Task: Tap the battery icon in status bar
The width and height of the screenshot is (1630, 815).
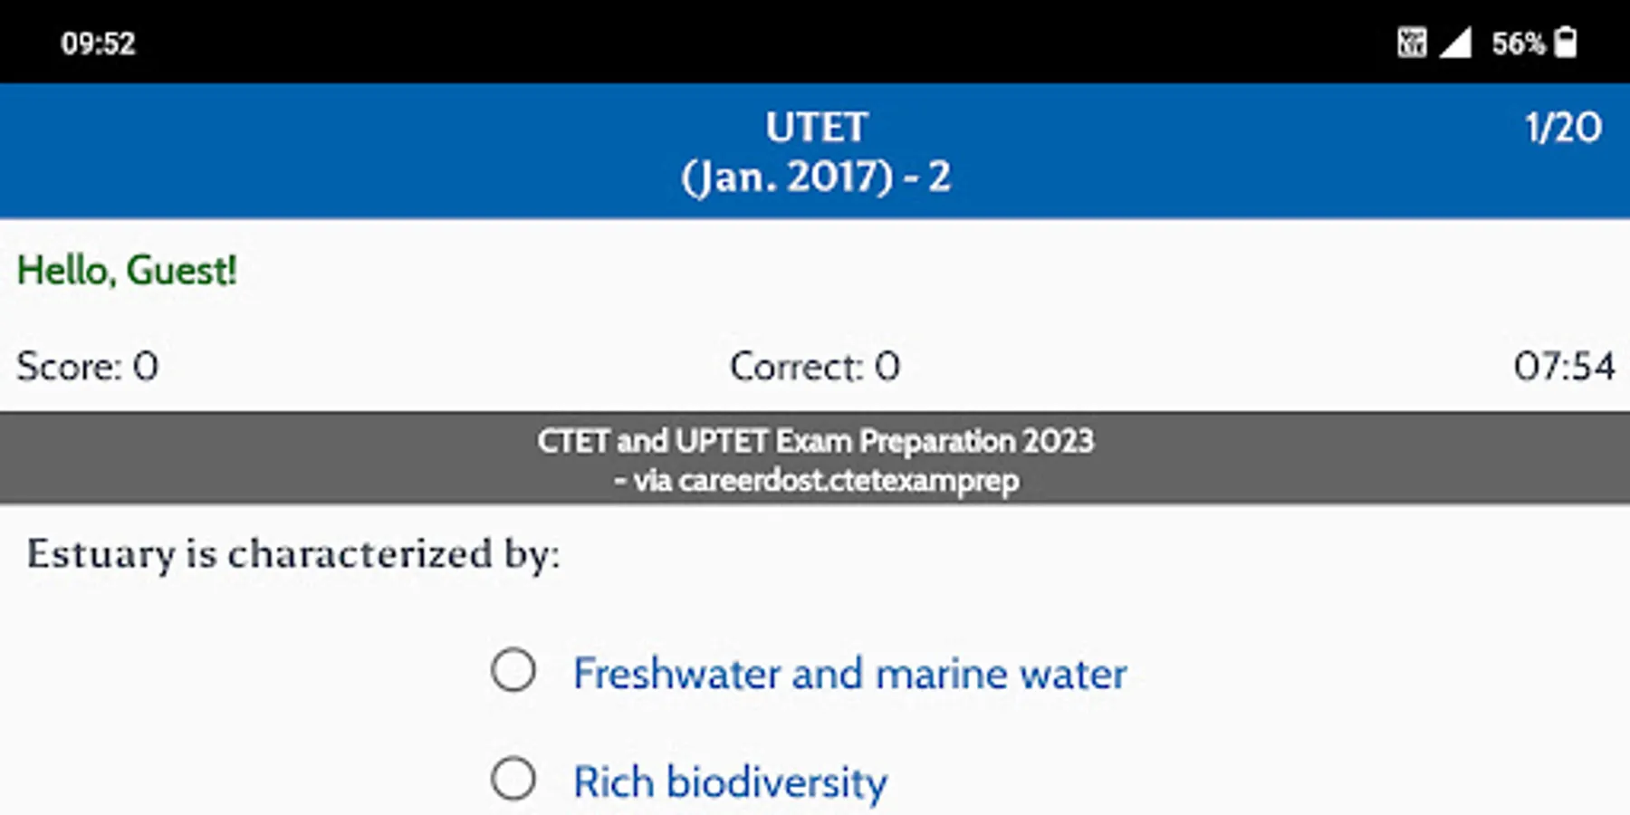Action: pyautogui.click(x=1566, y=43)
